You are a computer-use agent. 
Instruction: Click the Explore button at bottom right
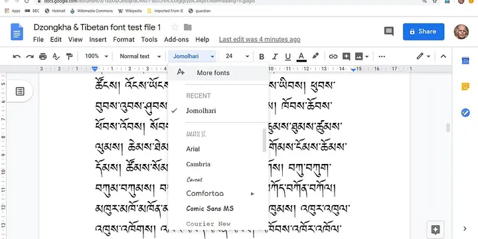point(436,229)
